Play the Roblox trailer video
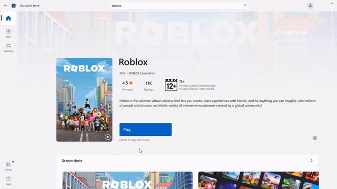 [107, 137]
